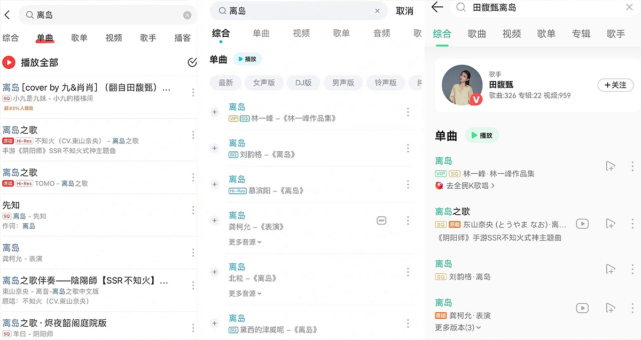The height and width of the screenshot is (340, 641).
Task: Add 黛西的津威呢 离岛 with plus icon
Action: tap(215, 323)
